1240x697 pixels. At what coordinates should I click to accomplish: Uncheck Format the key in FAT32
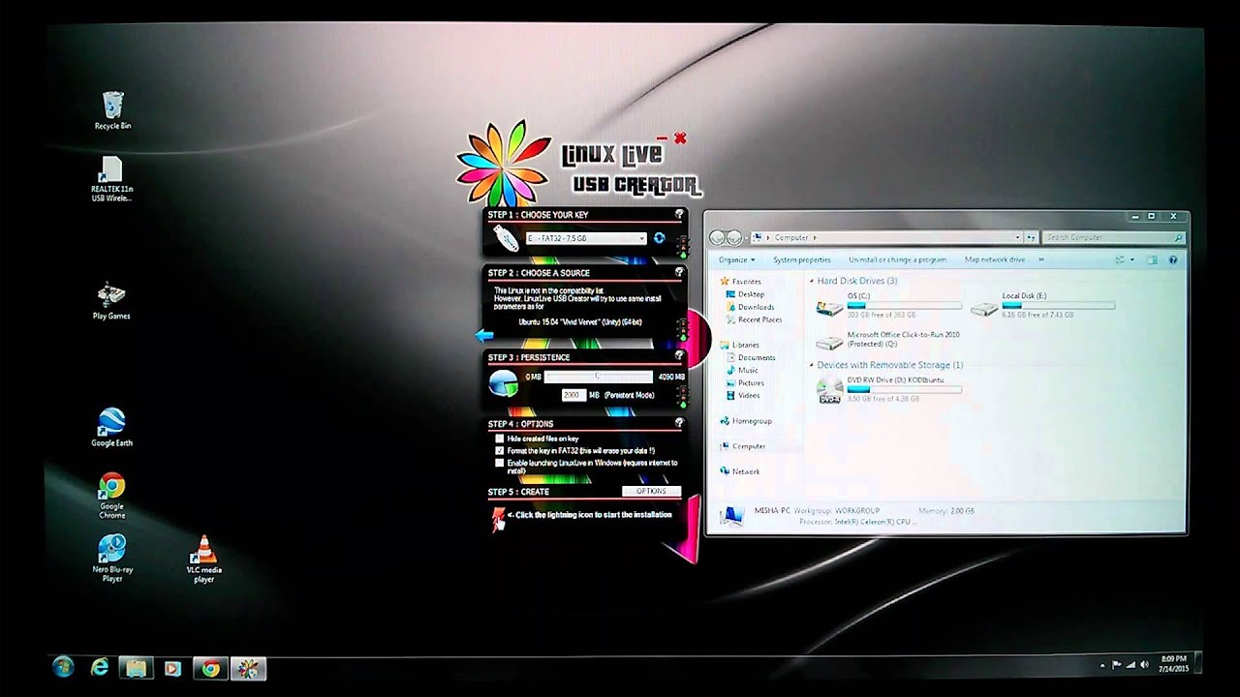pyautogui.click(x=500, y=451)
